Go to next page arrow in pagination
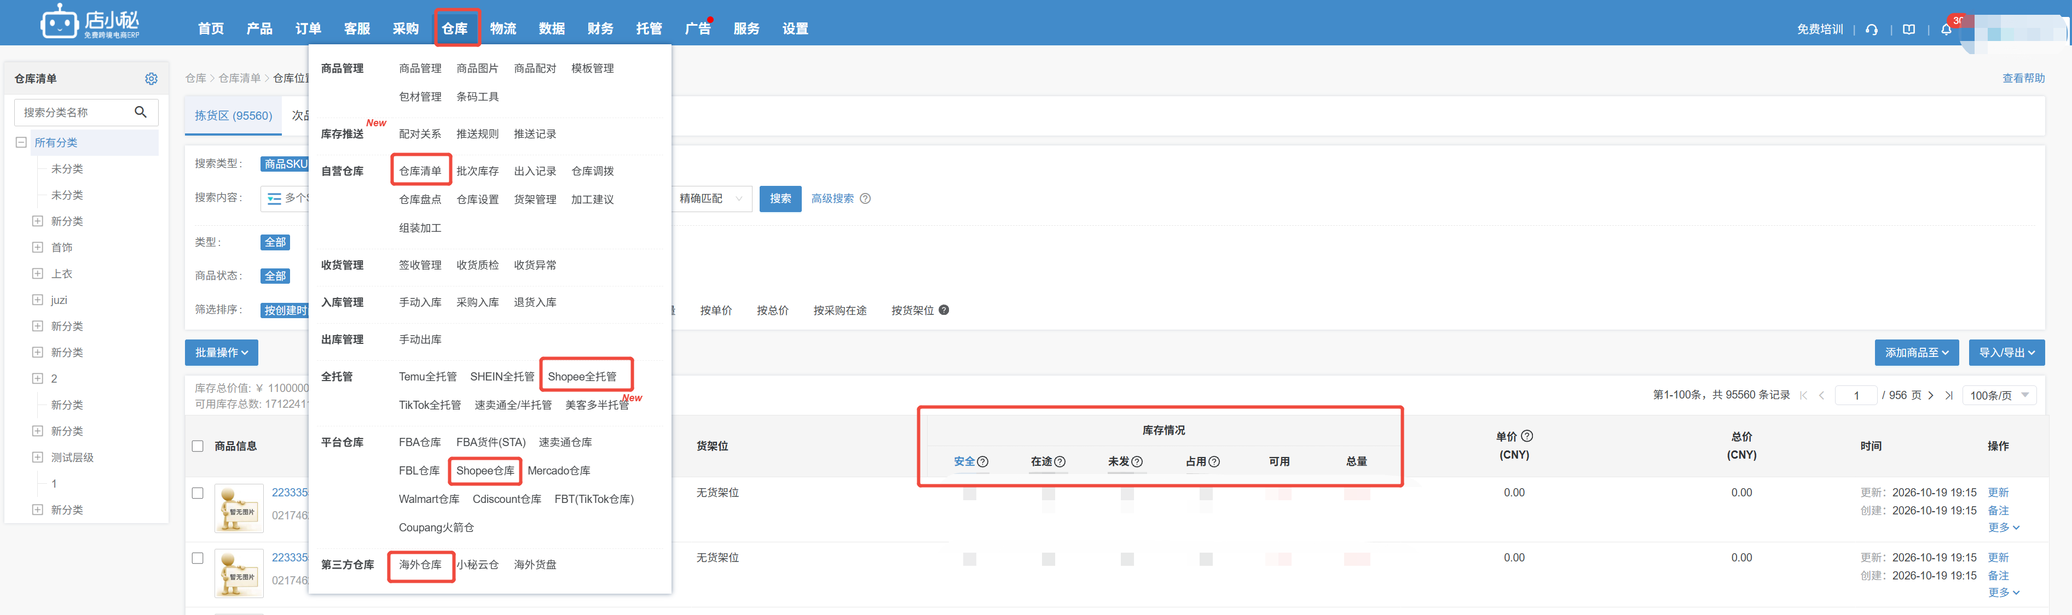 [1930, 396]
